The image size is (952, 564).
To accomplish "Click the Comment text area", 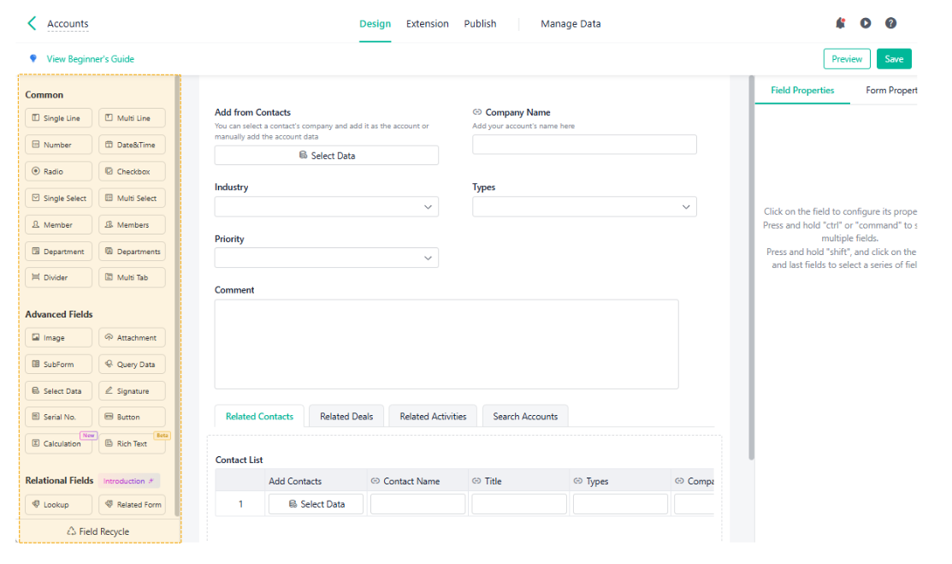I will click(446, 344).
